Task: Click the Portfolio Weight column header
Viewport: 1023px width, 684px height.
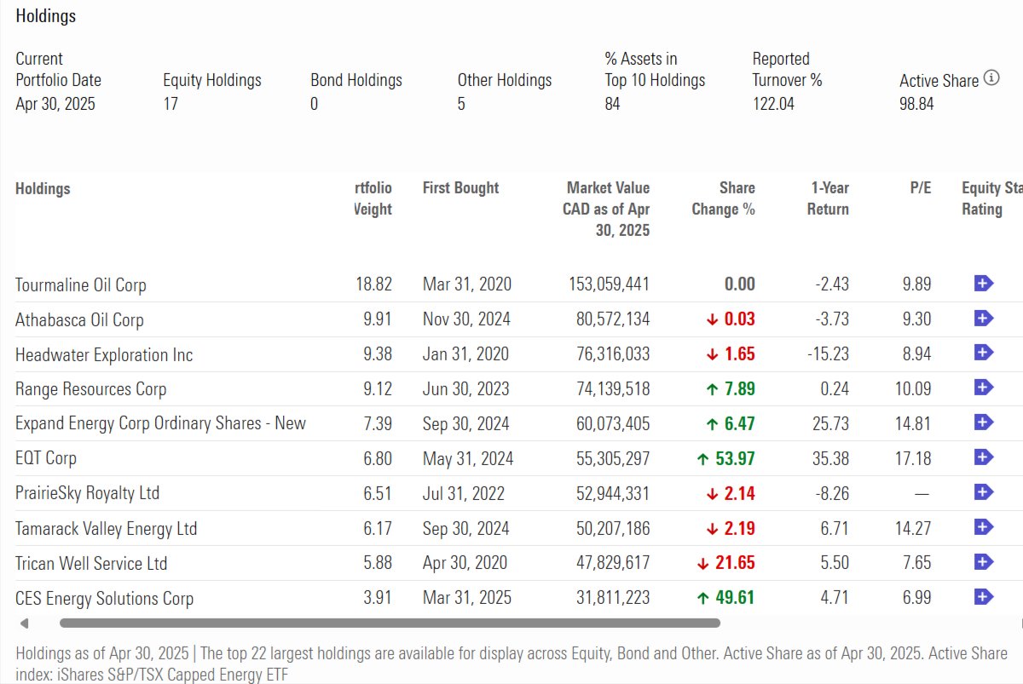Action: pos(373,198)
